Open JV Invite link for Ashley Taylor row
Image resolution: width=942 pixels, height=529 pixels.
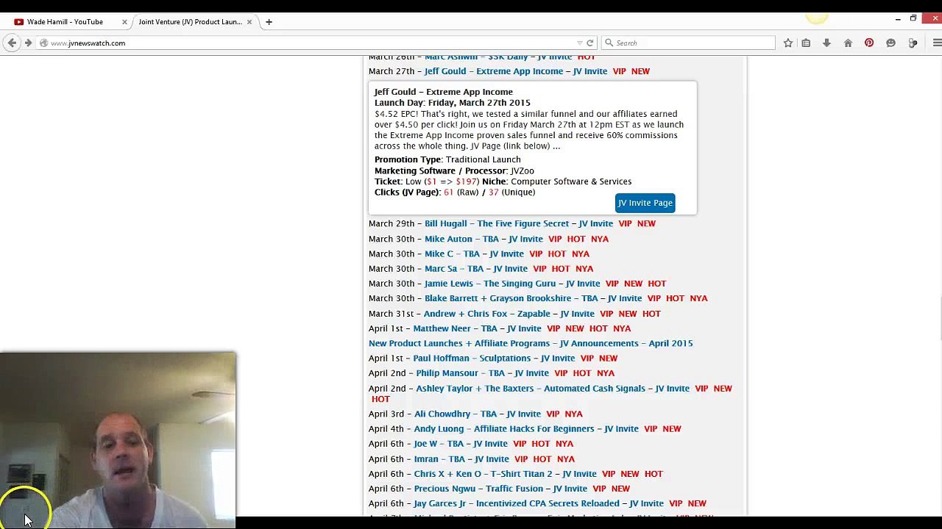point(673,389)
